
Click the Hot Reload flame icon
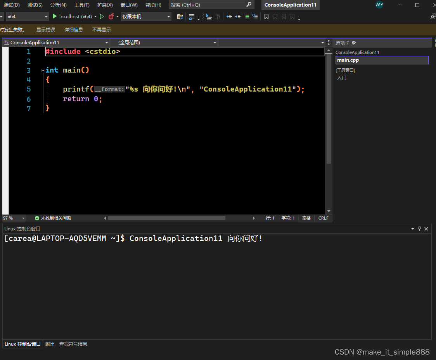point(111,16)
